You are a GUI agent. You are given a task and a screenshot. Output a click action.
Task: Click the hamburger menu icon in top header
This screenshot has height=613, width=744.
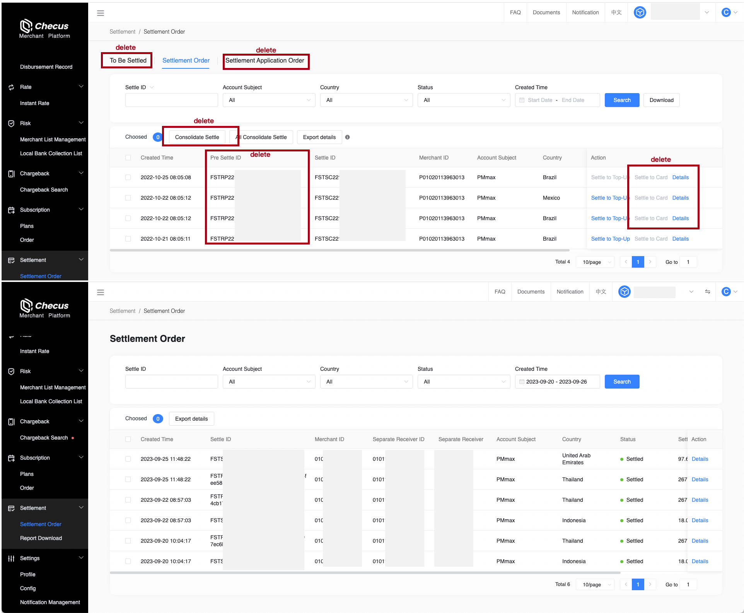pyautogui.click(x=101, y=13)
